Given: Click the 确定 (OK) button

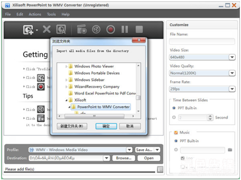Looking at the screenshot, I should click(x=106, y=126).
